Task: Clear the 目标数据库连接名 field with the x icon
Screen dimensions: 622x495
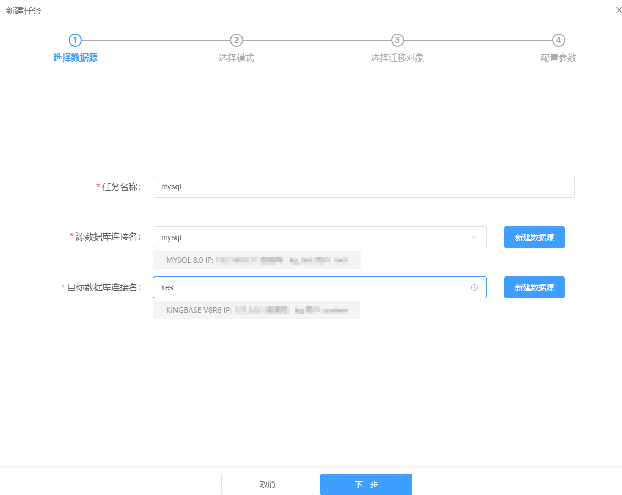Action: [475, 287]
